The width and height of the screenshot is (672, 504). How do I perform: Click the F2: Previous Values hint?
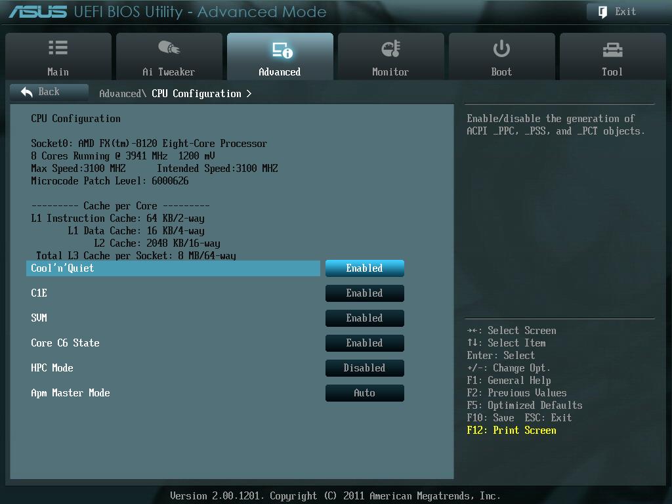[517, 392]
